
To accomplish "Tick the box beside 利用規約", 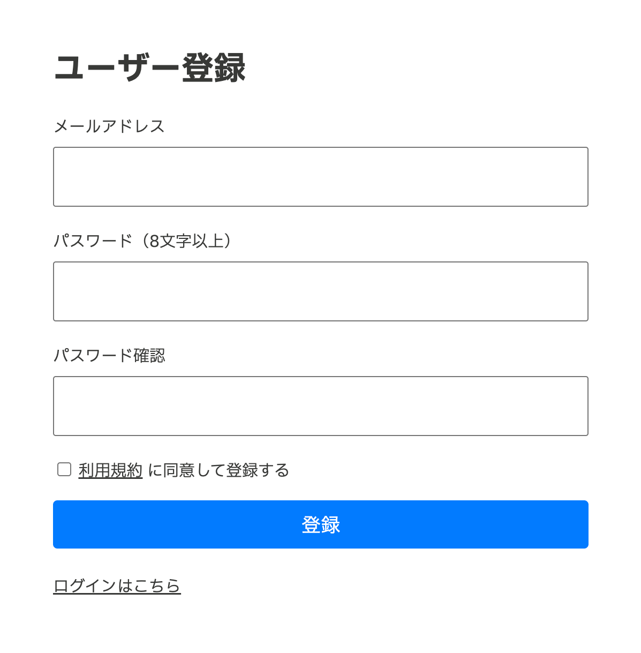I will tap(64, 470).
